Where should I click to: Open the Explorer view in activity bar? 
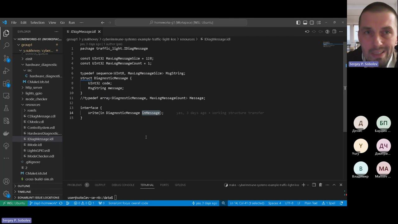tap(6, 33)
